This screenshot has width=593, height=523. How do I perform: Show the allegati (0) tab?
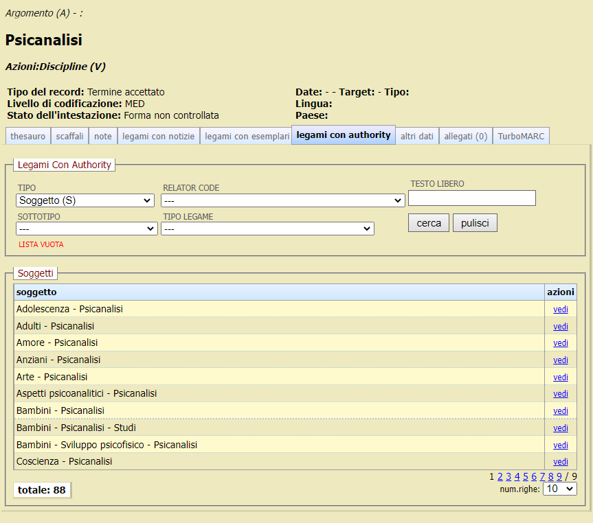coord(466,136)
